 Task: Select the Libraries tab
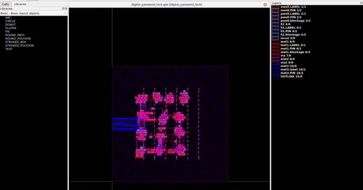tap(20, 4)
